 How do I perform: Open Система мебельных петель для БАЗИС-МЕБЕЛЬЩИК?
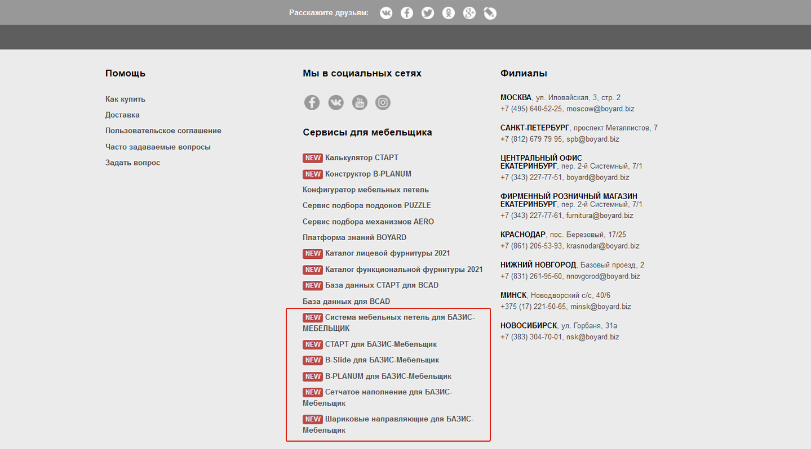click(389, 323)
